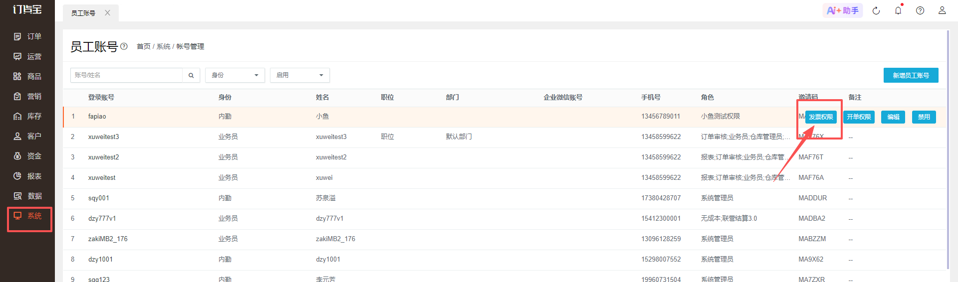Click 发票权限 for fapiao row
The width and height of the screenshot is (958, 282).
821,117
